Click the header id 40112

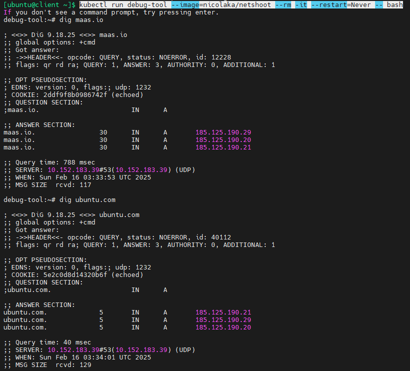pyautogui.click(x=221, y=237)
